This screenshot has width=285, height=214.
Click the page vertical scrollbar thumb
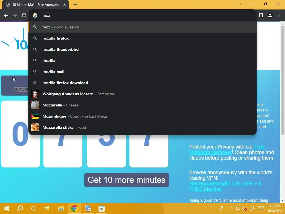(282, 80)
